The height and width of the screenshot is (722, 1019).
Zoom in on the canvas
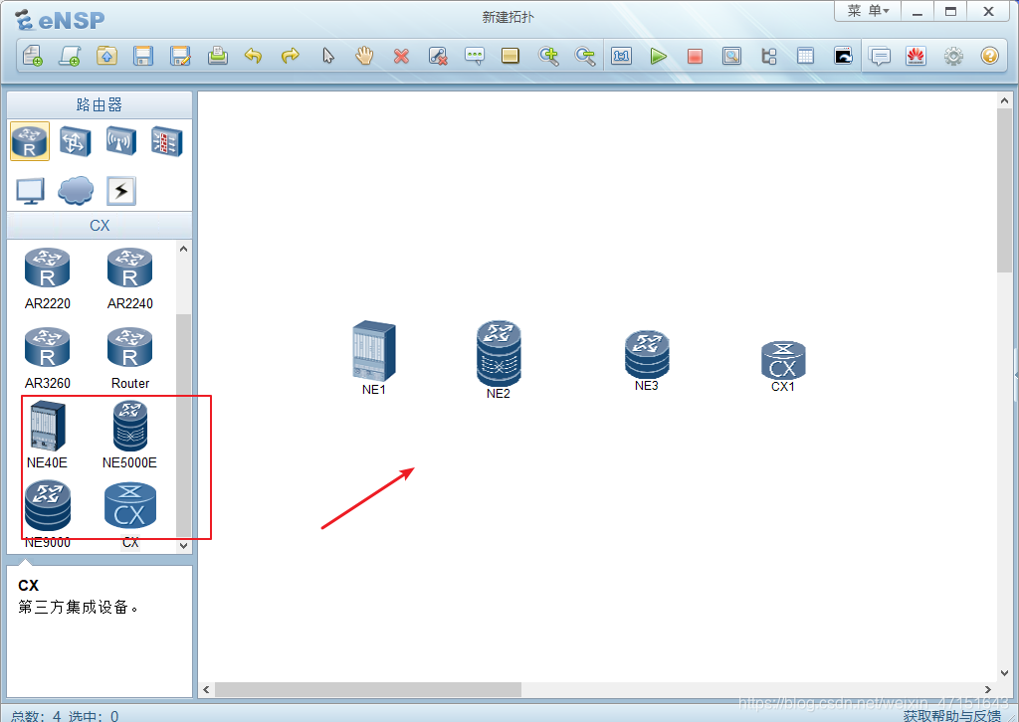coord(548,56)
